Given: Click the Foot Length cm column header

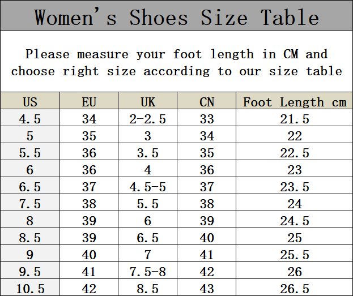Looking at the screenshot, I should [x=294, y=102].
